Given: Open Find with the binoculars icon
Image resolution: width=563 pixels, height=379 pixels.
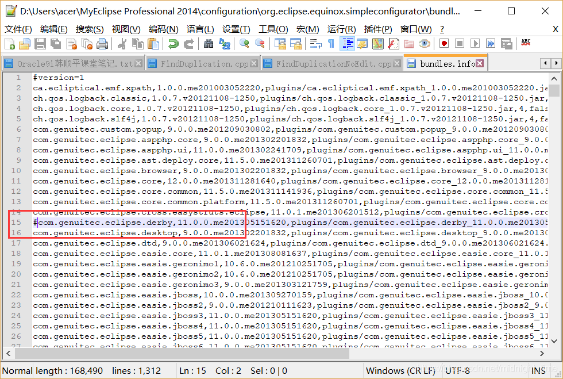Looking at the screenshot, I should [209, 44].
